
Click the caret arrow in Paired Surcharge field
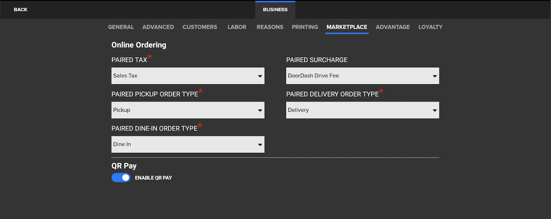click(x=435, y=76)
